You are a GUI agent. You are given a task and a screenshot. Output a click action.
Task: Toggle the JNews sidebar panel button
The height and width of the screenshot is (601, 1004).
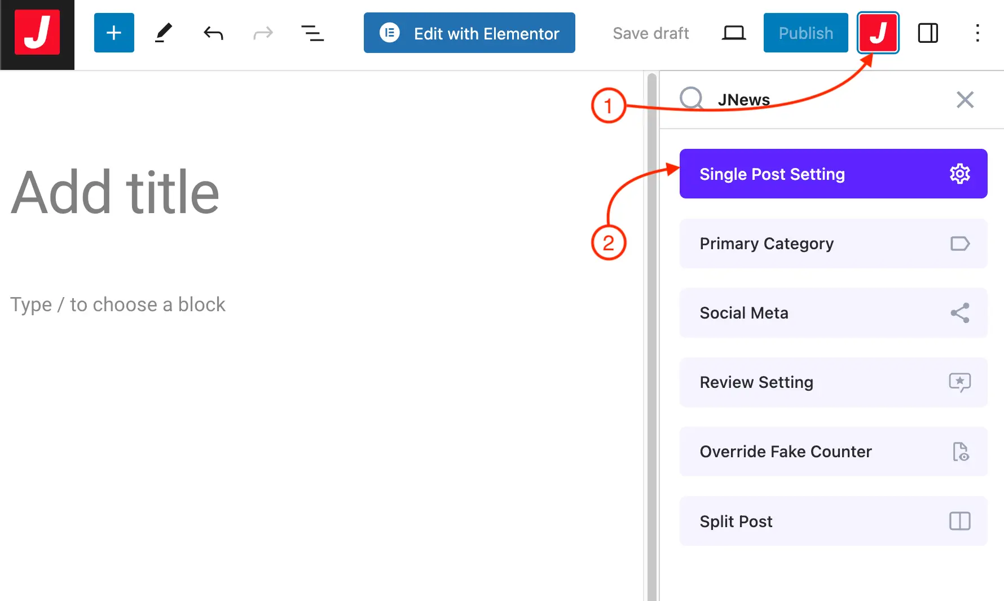pyautogui.click(x=878, y=33)
